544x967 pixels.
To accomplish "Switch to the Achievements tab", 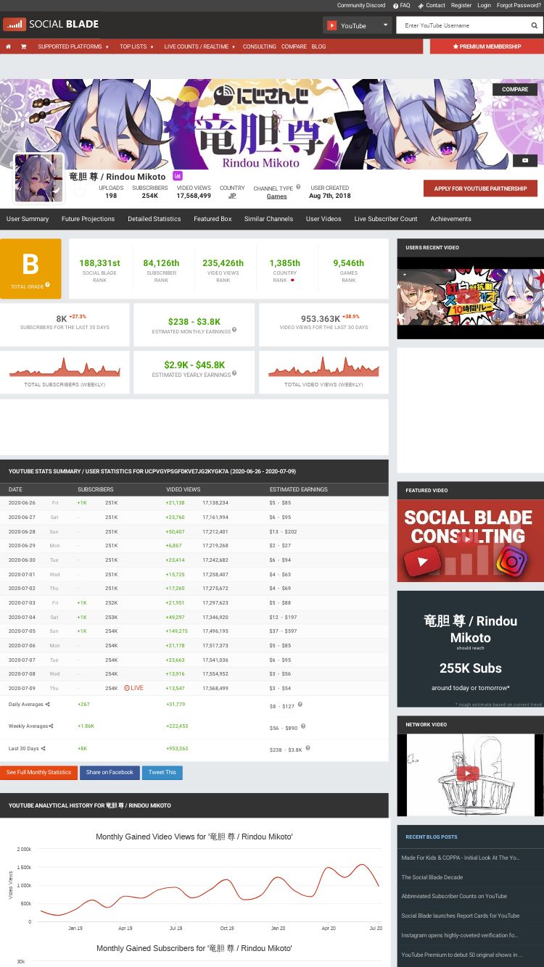I will (x=450, y=219).
